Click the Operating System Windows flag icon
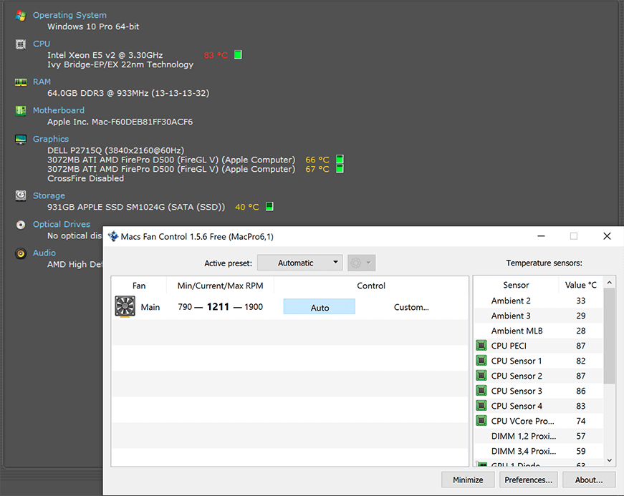Image resolution: width=624 pixels, height=496 pixels. (21, 16)
